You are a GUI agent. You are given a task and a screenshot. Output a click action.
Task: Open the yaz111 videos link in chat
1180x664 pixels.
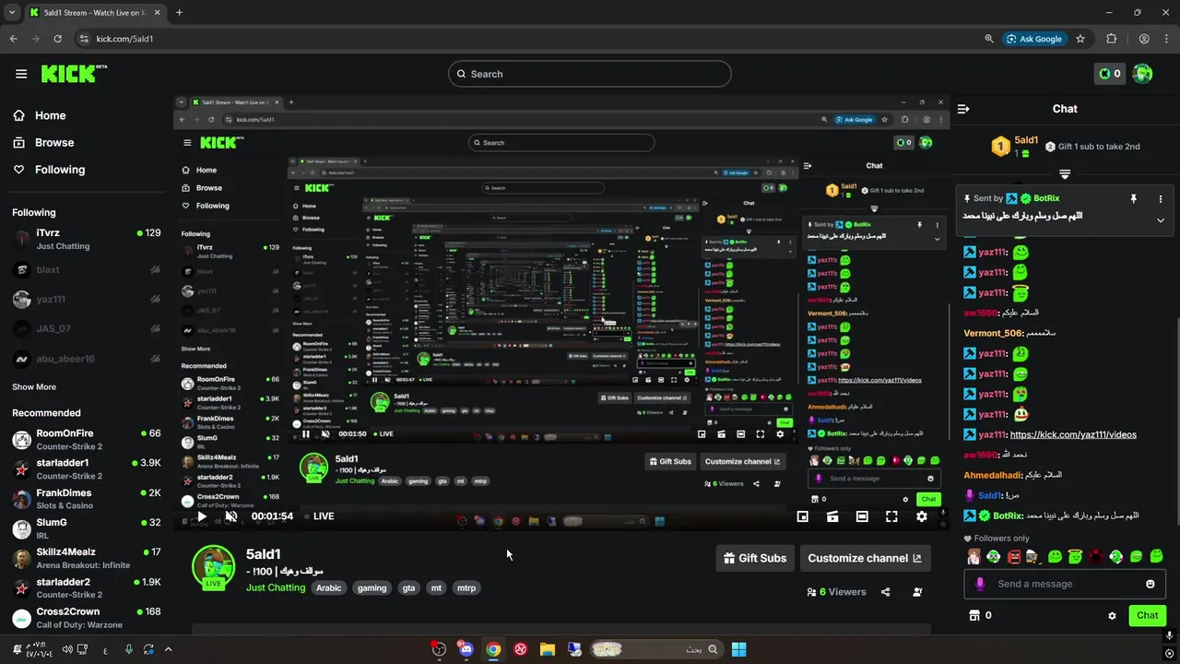[x=1073, y=434]
